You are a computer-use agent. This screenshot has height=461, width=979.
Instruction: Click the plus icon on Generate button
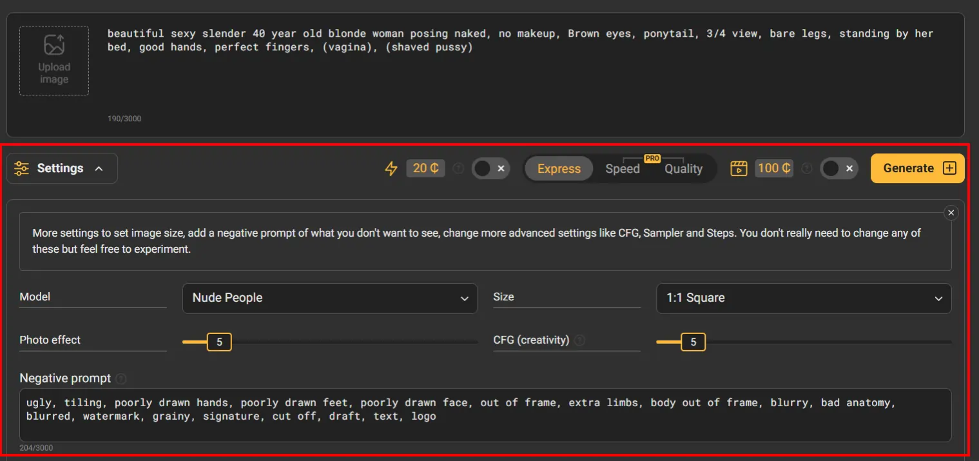(949, 168)
